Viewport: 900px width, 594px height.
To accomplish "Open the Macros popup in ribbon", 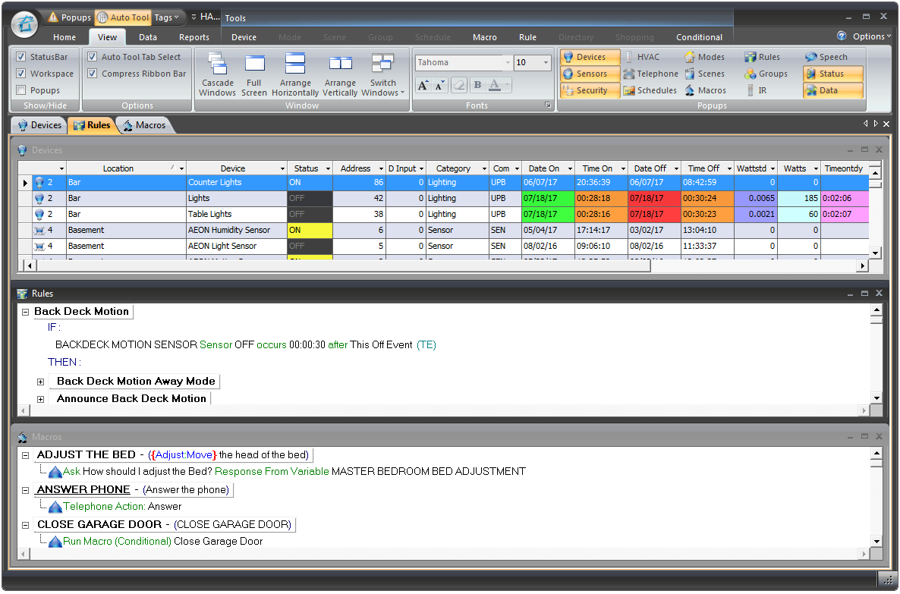I will [706, 90].
